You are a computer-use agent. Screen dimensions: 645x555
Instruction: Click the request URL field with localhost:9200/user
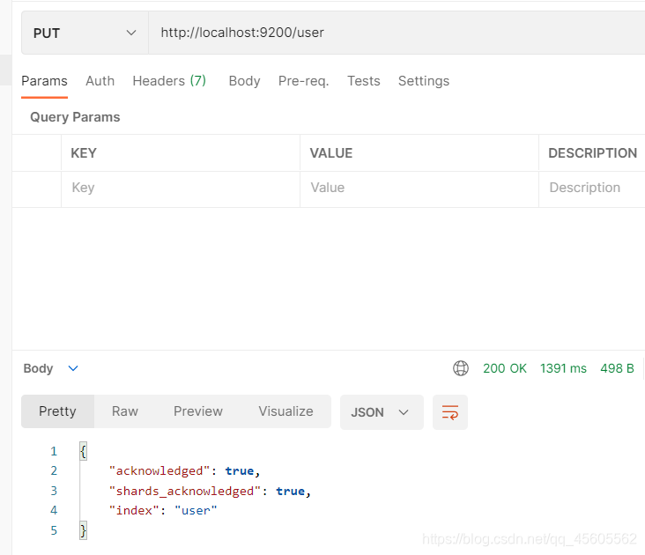(x=397, y=33)
